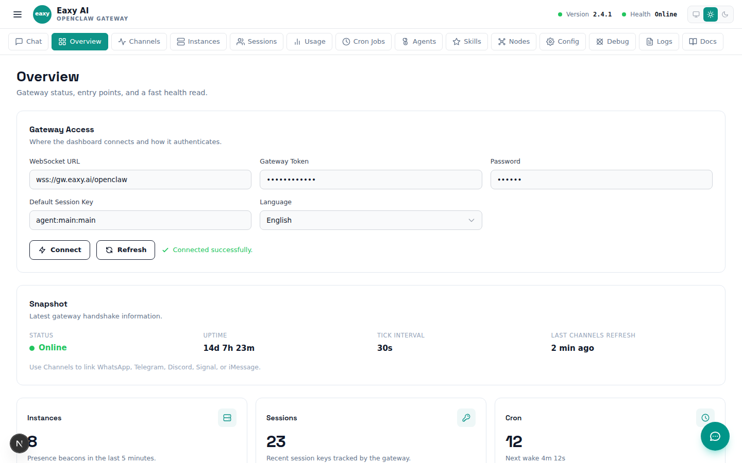The height and width of the screenshot is (463, 742).
Task: Open the Docs tab
Action: tap(702, 42)
